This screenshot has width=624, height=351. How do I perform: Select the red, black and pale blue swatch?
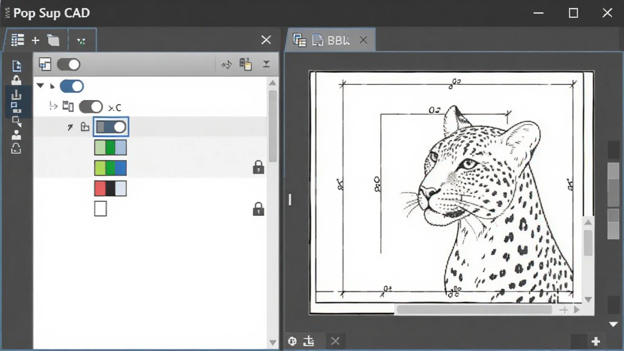tap(111, 188)
